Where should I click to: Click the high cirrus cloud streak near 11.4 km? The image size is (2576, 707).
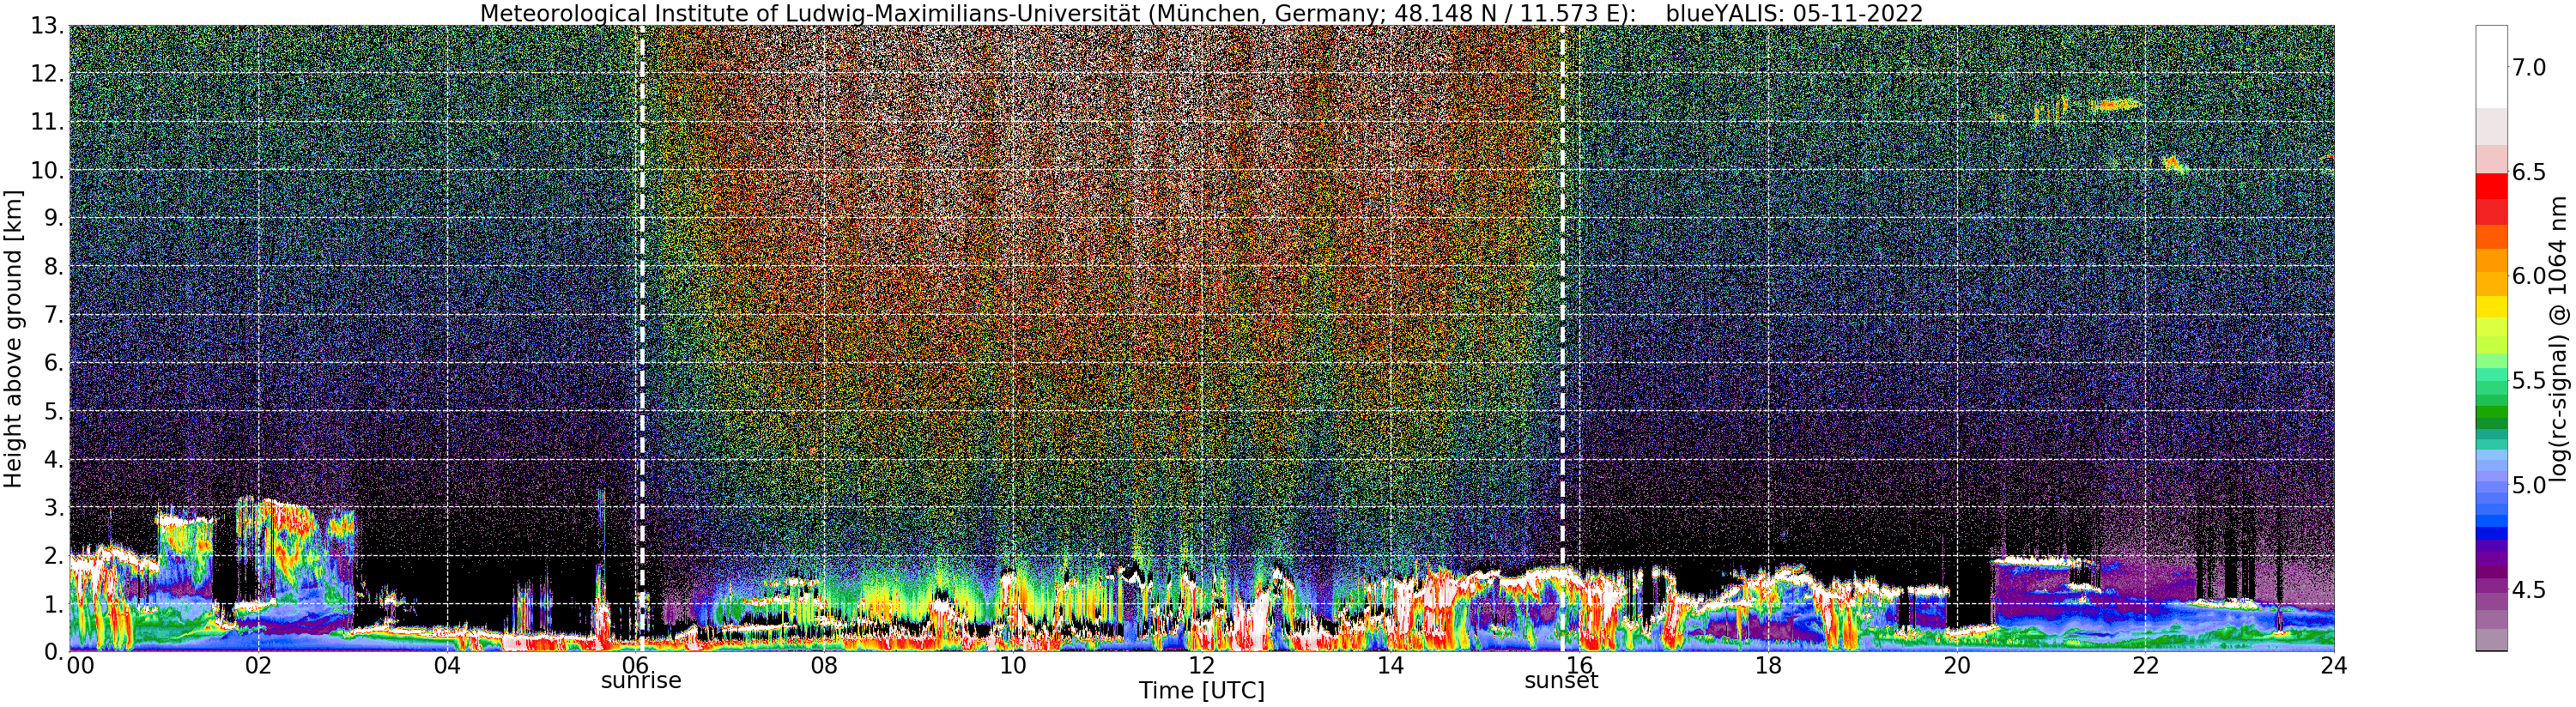click(2115, 104)
